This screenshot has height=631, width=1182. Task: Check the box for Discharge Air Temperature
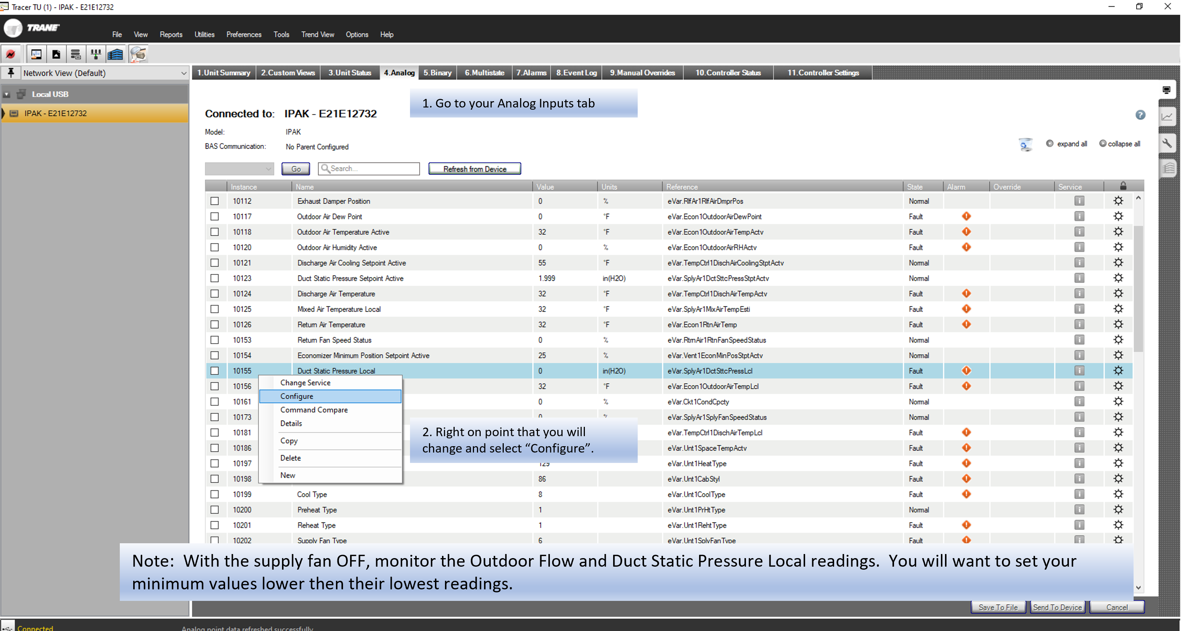(x=214, y=293)
